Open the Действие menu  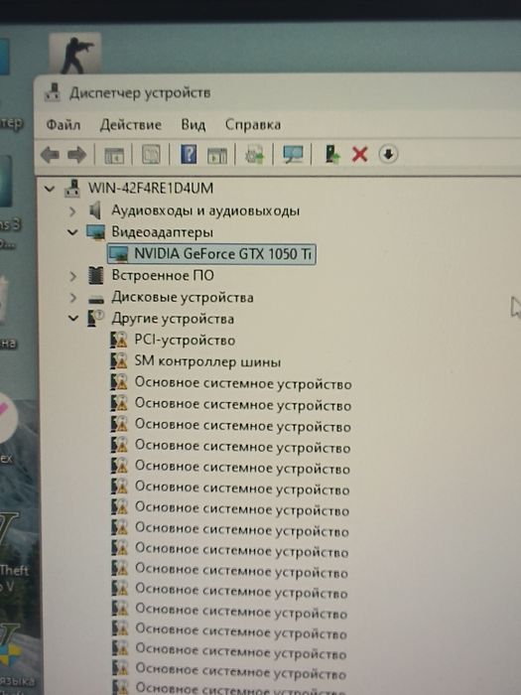point(131,124)
